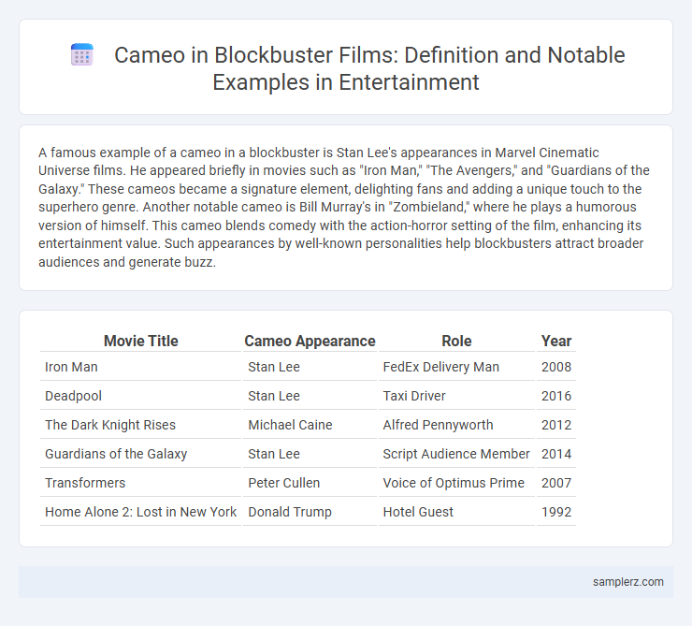The width and height of the screenshot is (692, 626).
Task: Click the Donald Trump cell
Action: point(310,512)
